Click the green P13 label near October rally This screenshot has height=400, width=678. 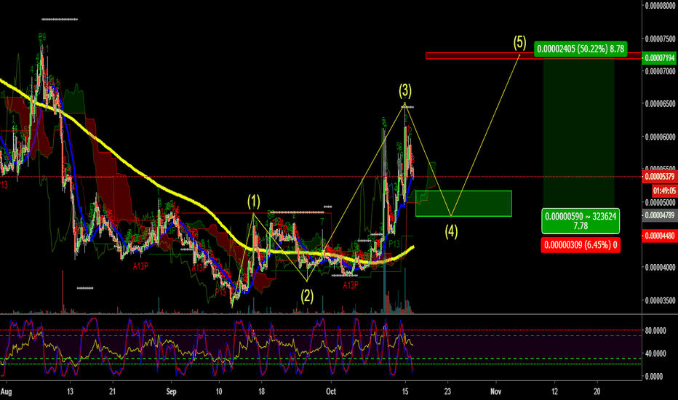click(x=394, y=244)
